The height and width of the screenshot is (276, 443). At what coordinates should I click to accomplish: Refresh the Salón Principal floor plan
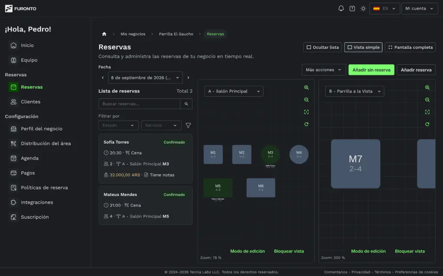point(306,124)
